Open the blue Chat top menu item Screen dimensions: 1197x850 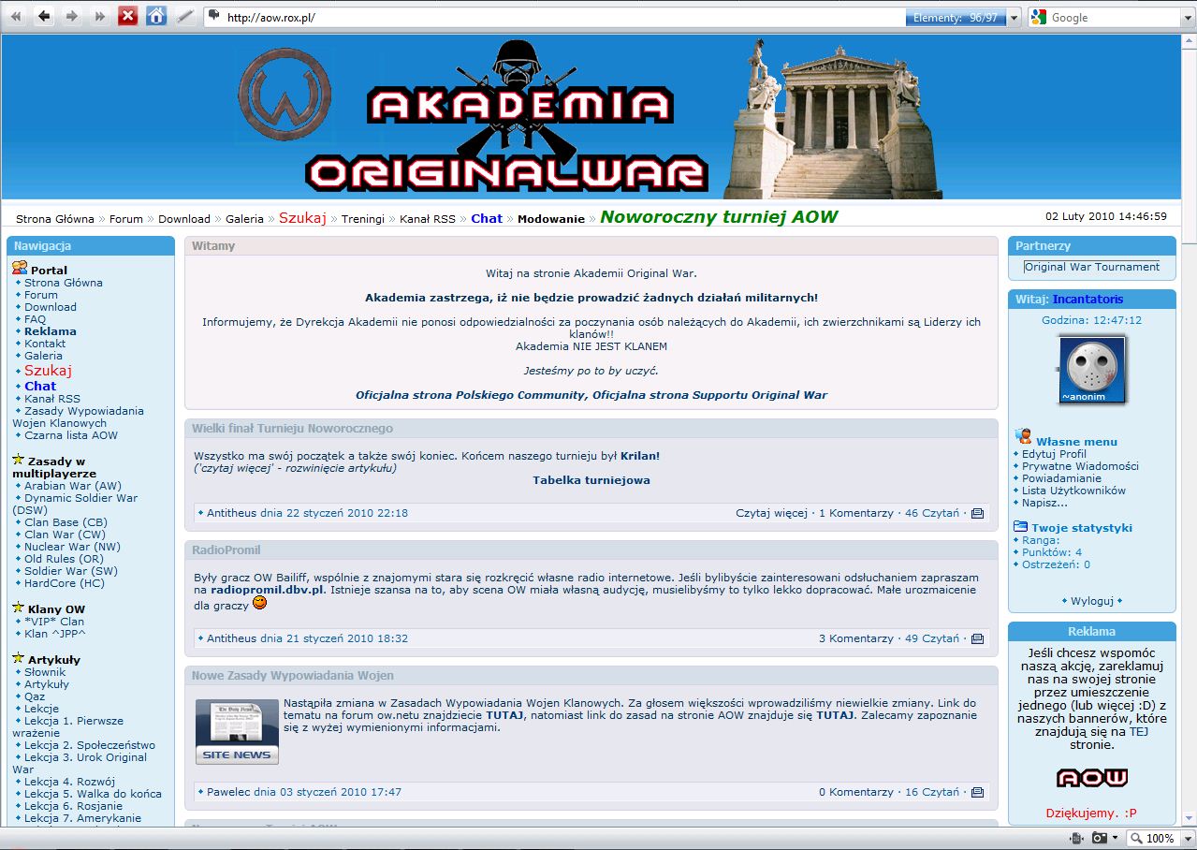coord(487,218)
